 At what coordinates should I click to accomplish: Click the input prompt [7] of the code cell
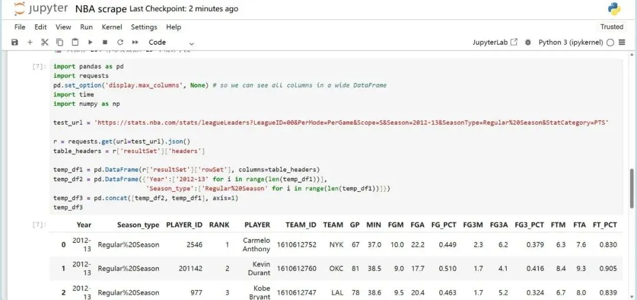coord(40,66)
